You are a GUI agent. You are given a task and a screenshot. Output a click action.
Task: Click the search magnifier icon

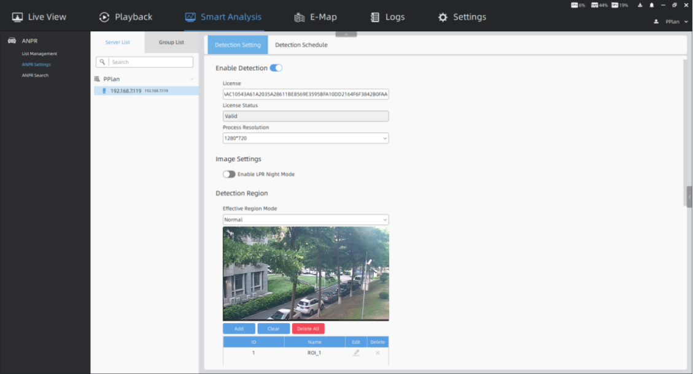pos(103,62)
